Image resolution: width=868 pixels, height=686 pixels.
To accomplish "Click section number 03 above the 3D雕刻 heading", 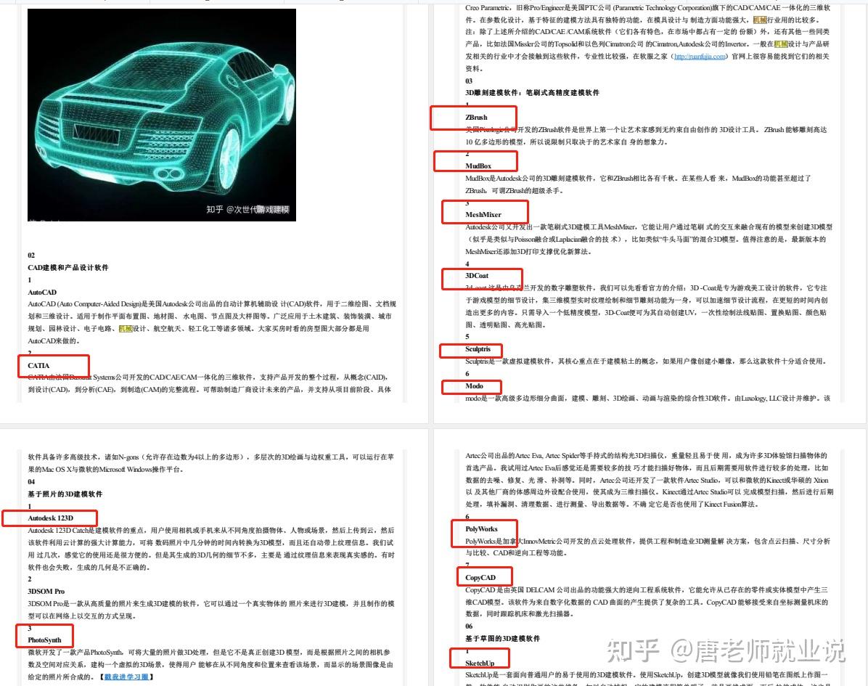I will [469, 81].
